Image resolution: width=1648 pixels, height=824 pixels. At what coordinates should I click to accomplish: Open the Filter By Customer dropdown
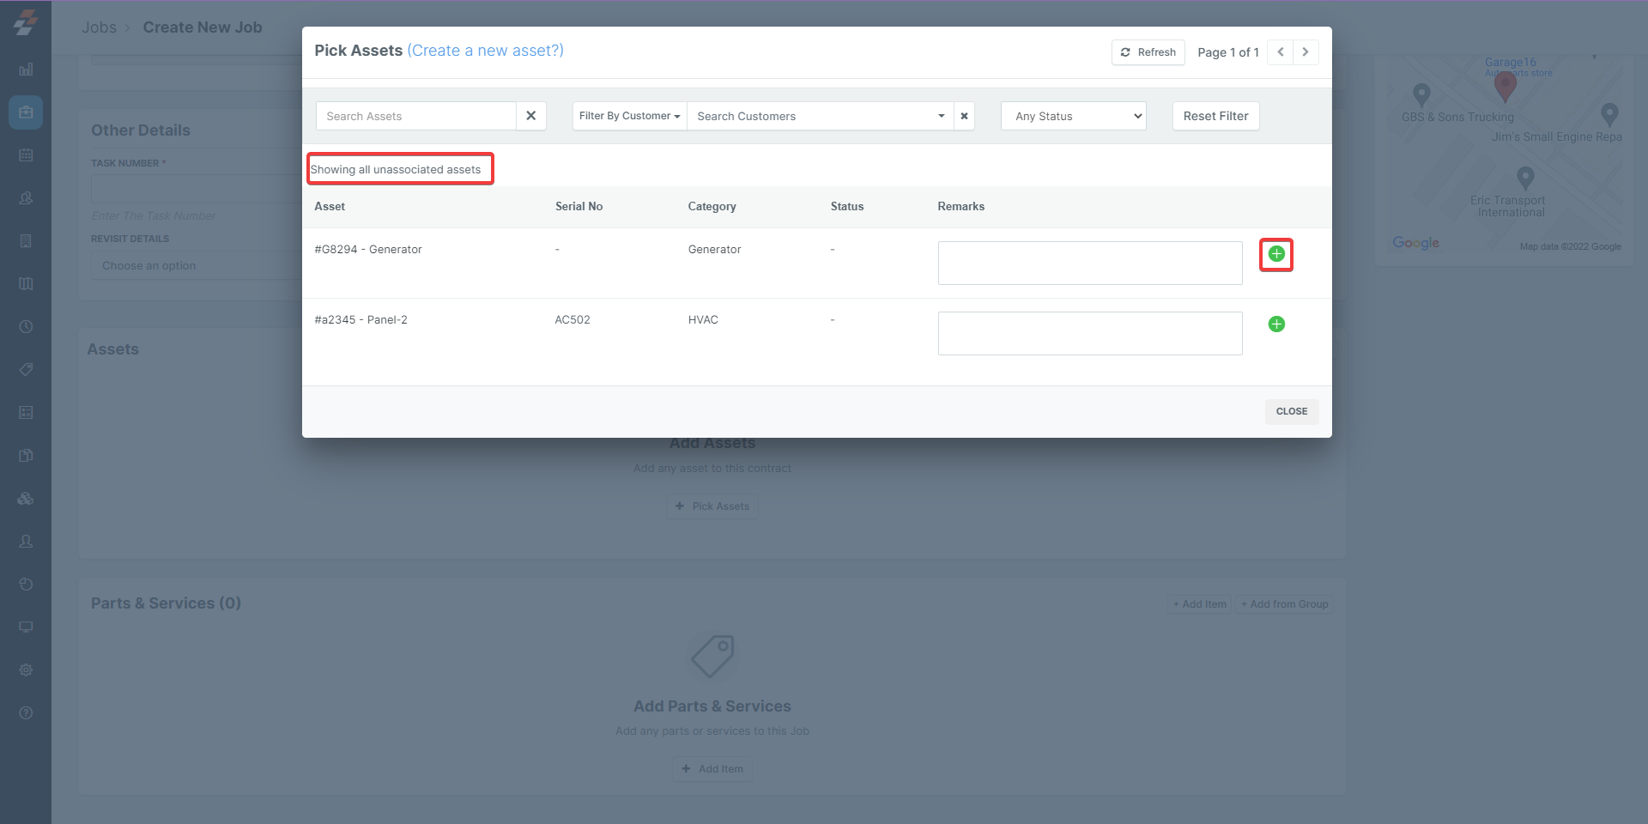[630, 116]
